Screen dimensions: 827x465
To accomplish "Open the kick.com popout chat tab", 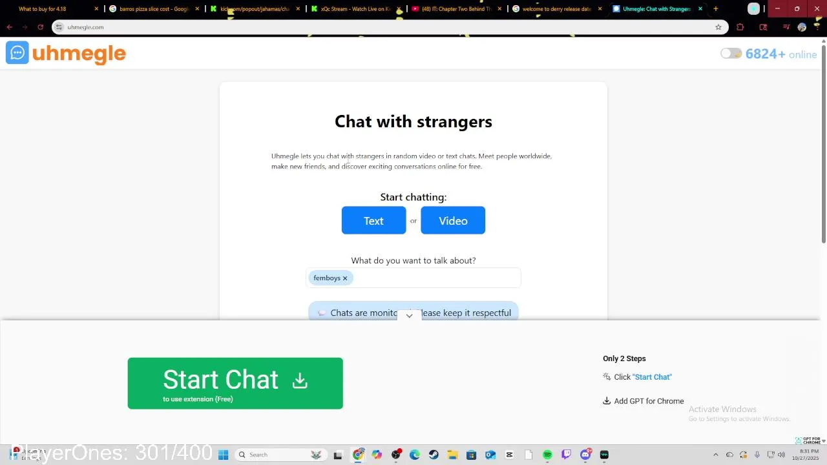I will pyautogui.click(x=254, y=9).
